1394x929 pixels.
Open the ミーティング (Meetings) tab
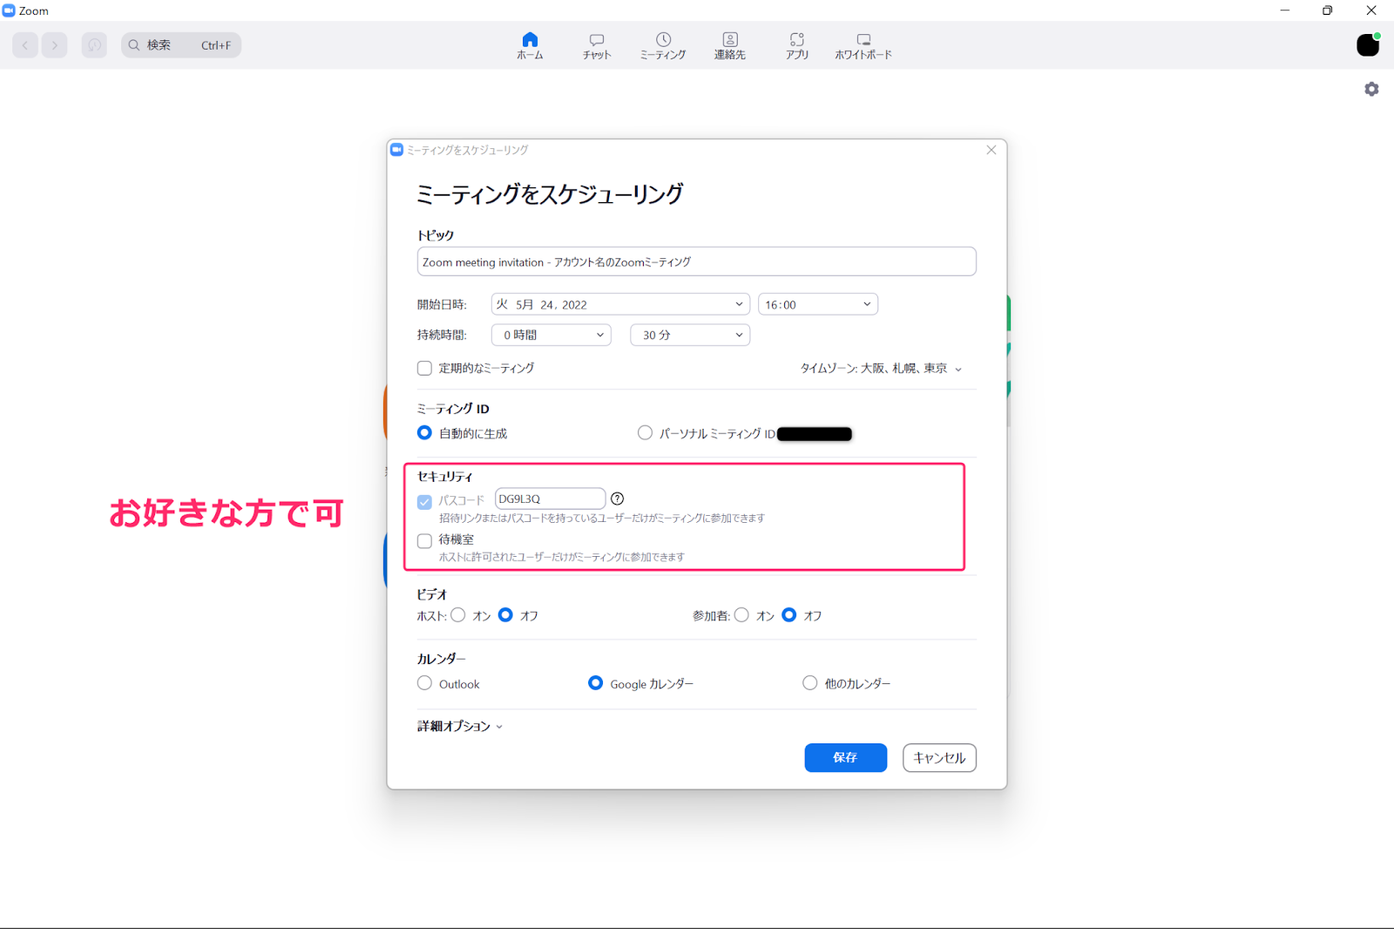click(663, 45)
